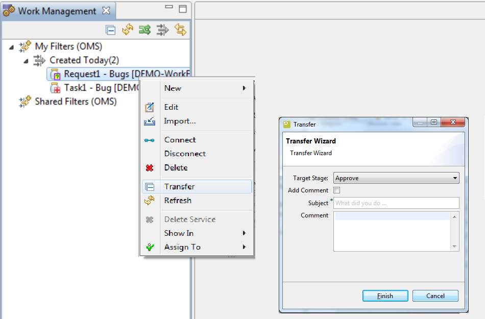
Task: Click the Import icon in the context menu
Action: (150, 121)
